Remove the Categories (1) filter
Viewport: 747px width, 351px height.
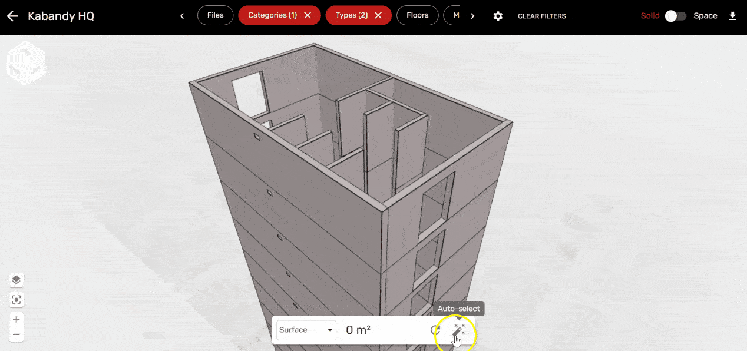tap(308, 16)
